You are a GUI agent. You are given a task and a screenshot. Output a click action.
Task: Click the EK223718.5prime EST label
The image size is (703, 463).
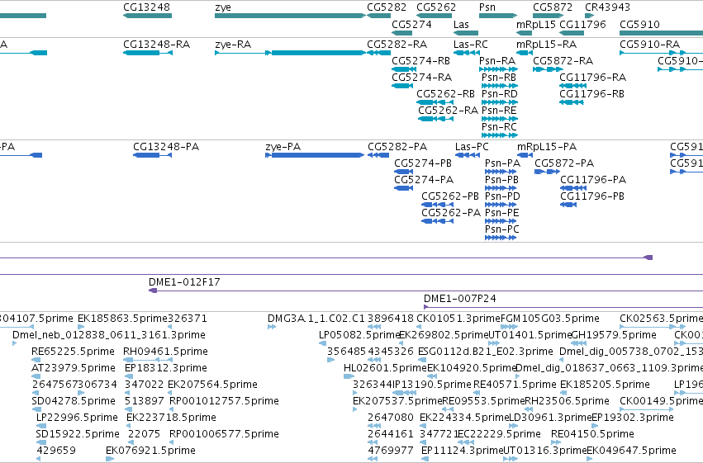pos(171,418)
